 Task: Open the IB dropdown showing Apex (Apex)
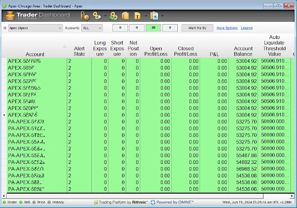click(36, 28)
